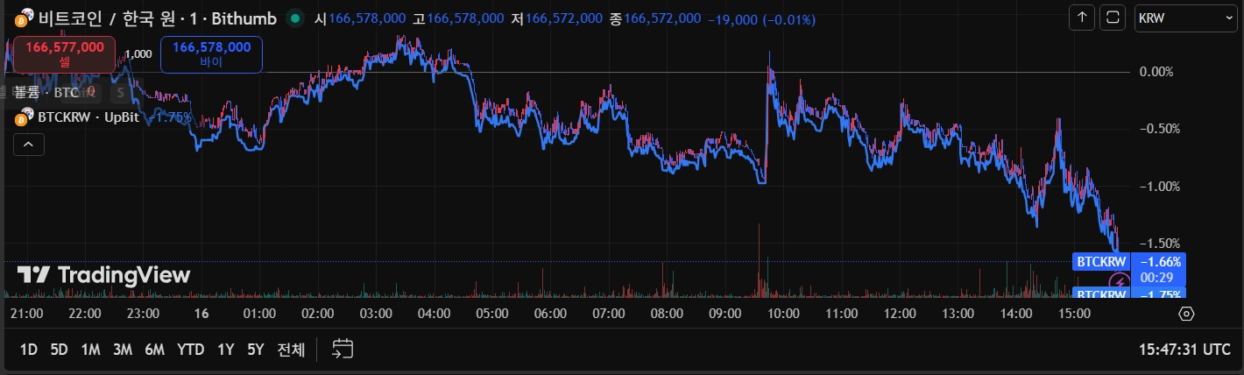Open the KRW currency dropdown
Image resolution: width=1244 pixels, height=375 pixels.
pyautogui.click(x=1185, y=17)
